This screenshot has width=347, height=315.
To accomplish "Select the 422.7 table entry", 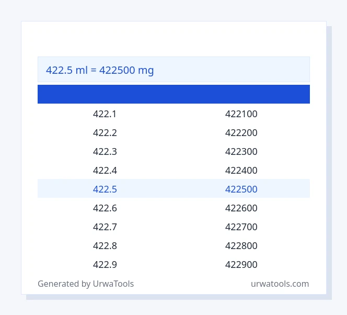I will (x=105, y=227).
